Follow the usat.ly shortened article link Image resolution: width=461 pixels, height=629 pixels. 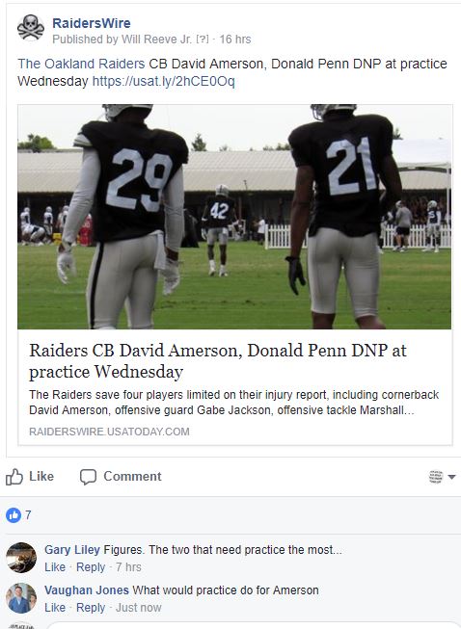coord(163,81)
